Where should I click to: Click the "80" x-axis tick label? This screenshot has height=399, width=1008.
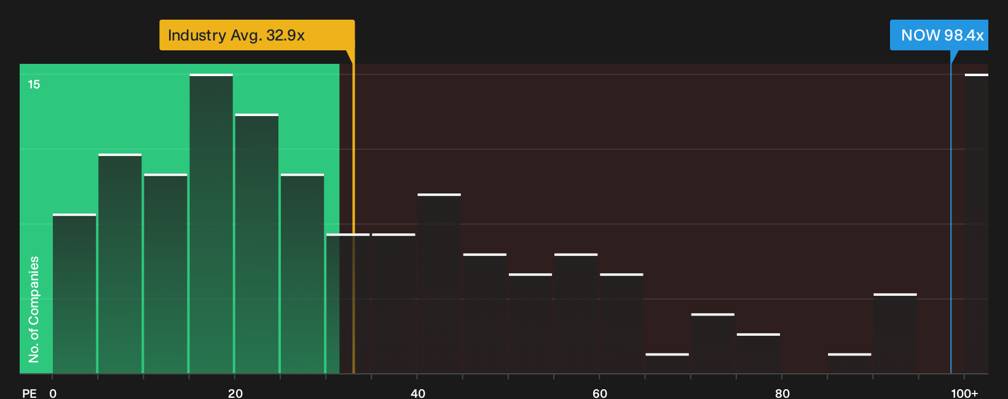pyautogui.click(x=782, y=393)
